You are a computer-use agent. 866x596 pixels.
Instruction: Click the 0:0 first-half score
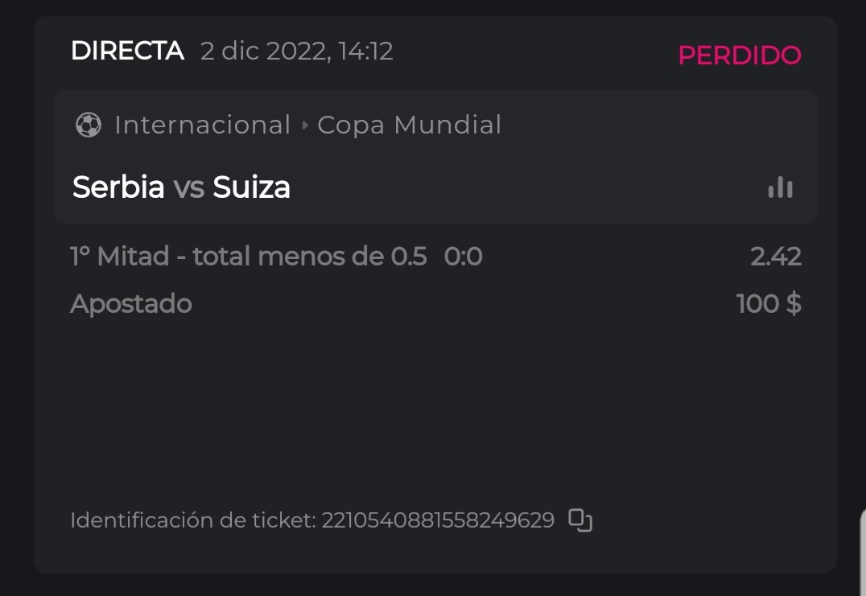coord(463,257)
